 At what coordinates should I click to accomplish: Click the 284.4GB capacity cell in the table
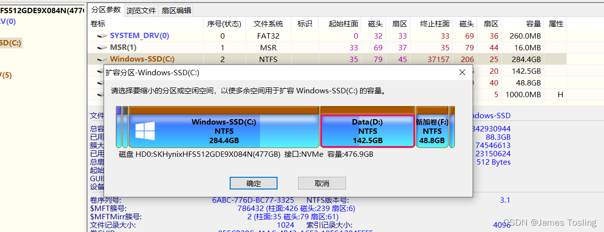527,59
